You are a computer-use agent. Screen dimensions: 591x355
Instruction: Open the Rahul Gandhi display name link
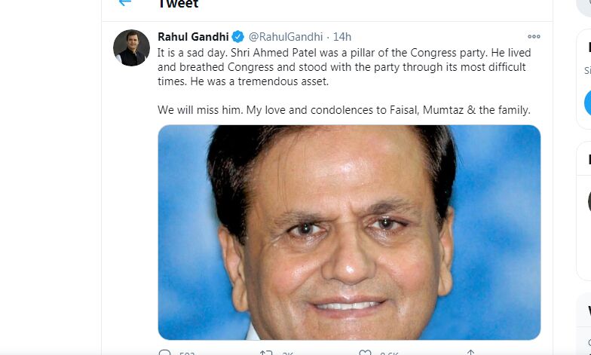point(193,37)
